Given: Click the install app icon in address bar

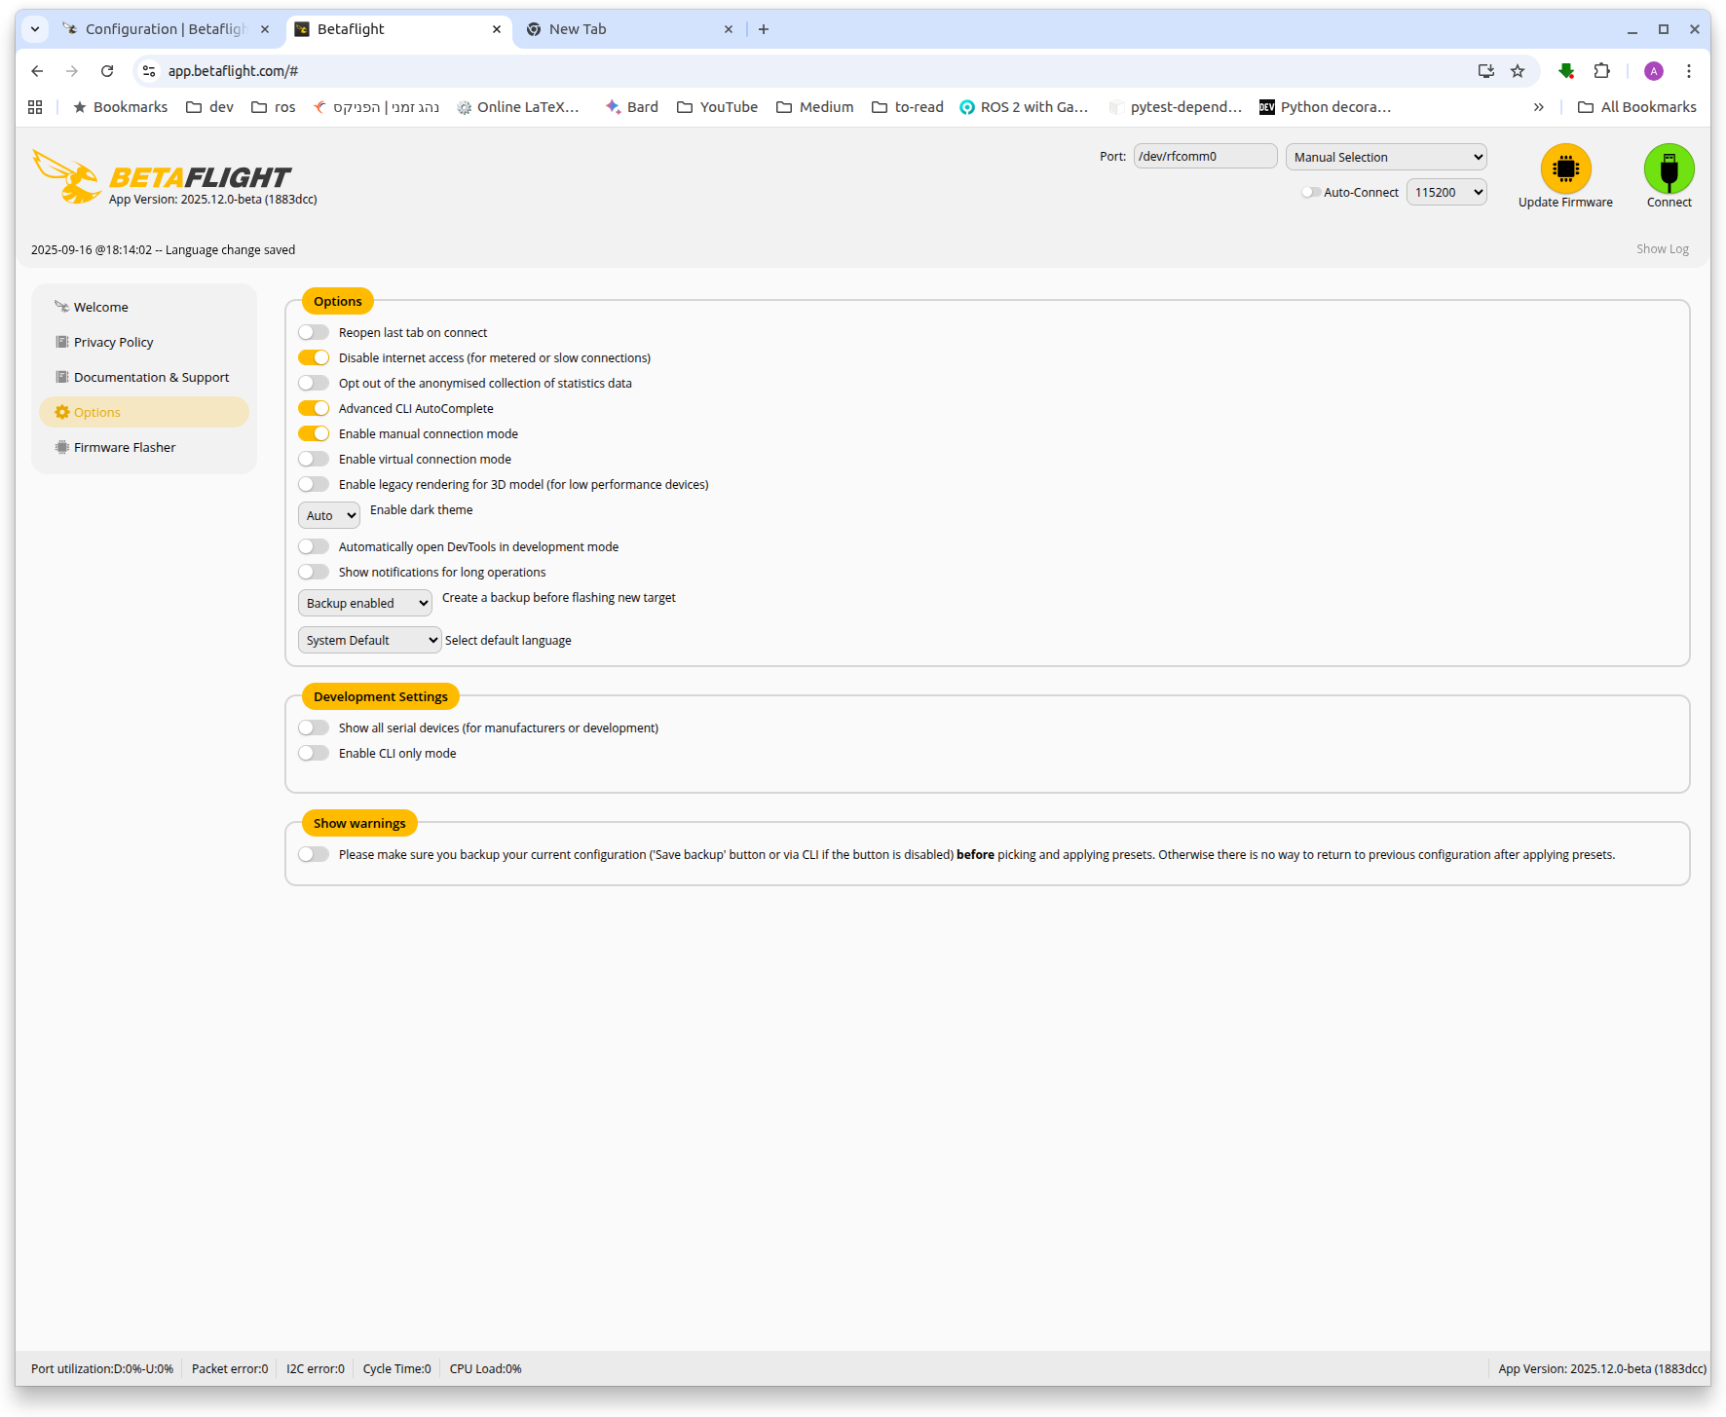Looking at the screenshot, I should [1485, 71].
